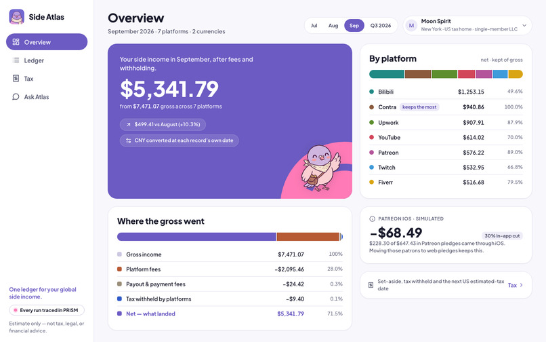Click the Fiverr platform row name
Screen dimensions: 546x342
click(385, 182)
